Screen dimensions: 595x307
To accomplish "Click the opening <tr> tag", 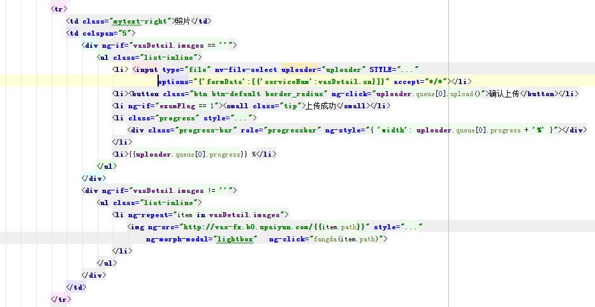I will (x=59, y=9).
